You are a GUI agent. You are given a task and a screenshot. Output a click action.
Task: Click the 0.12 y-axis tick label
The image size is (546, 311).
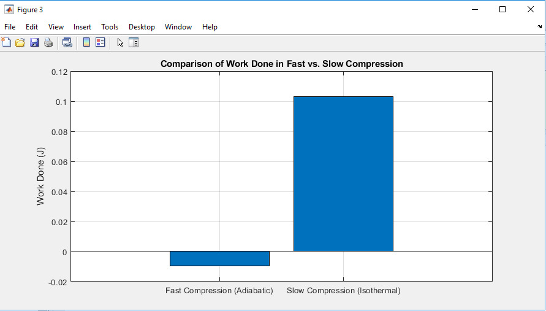(x=59, y=72)
